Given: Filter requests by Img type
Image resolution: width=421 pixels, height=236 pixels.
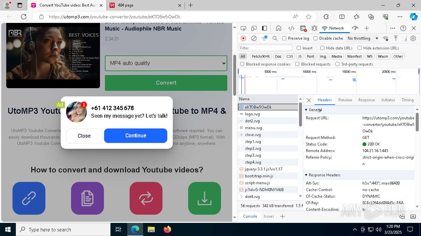Looking at the screenshot, I should tap(323, 56).
